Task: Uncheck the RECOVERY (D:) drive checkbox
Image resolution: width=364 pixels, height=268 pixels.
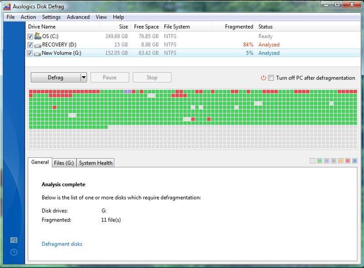Action: coord(30,44)
